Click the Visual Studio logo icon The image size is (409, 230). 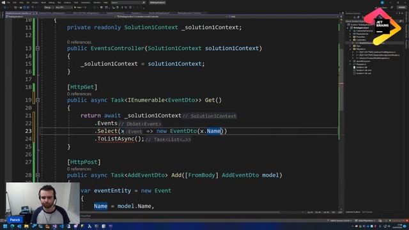pos(3,3)
